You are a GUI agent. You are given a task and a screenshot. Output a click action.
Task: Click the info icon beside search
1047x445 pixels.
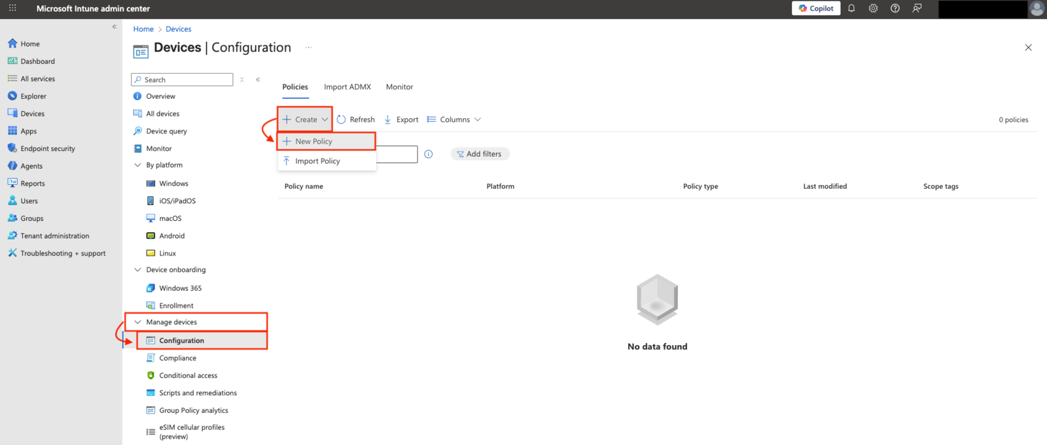point(429,154)
